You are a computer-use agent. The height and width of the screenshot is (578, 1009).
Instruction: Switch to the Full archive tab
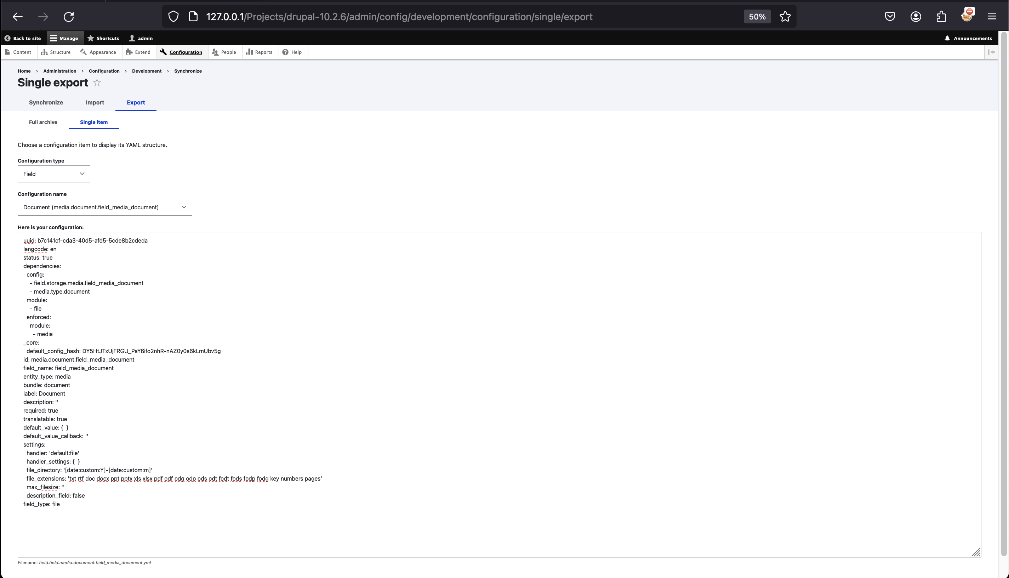[x=43, y=122]
